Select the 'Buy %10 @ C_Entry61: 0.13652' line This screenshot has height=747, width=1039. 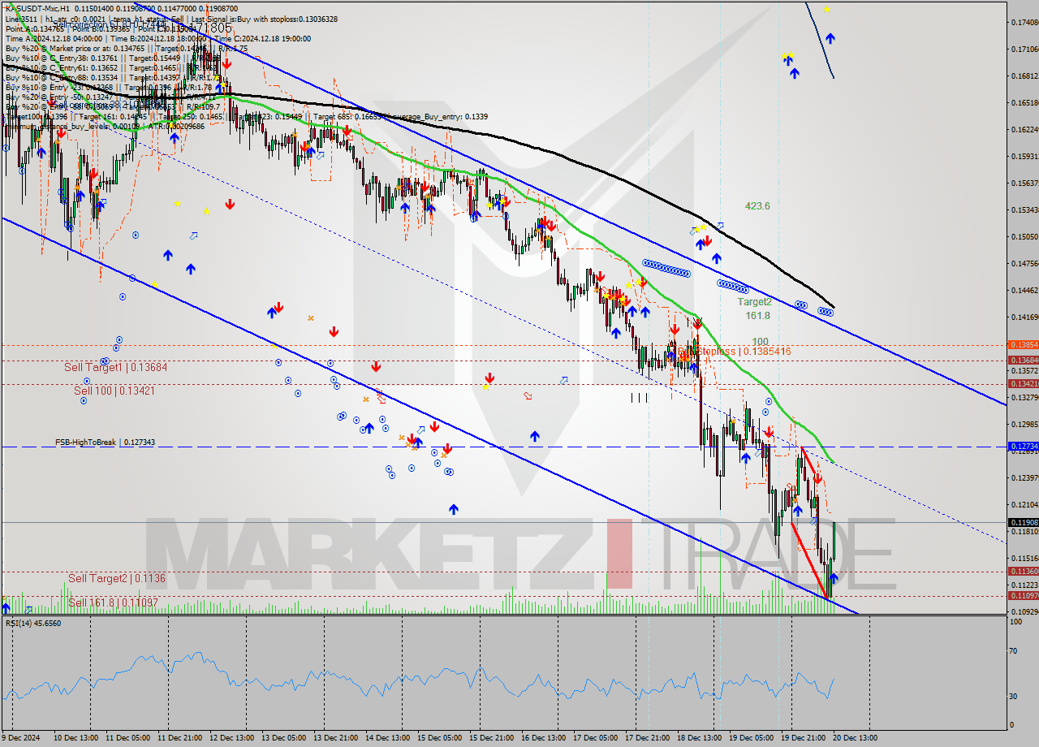tap(62, 67)
